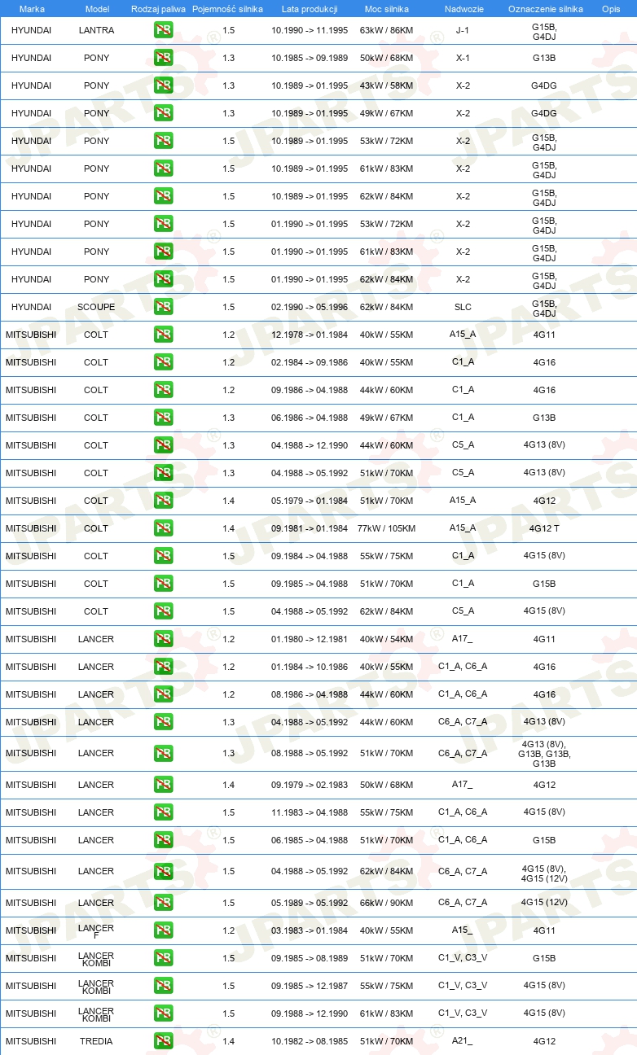
Task: Click the LANCER F model cell
Action: (96, 931)
